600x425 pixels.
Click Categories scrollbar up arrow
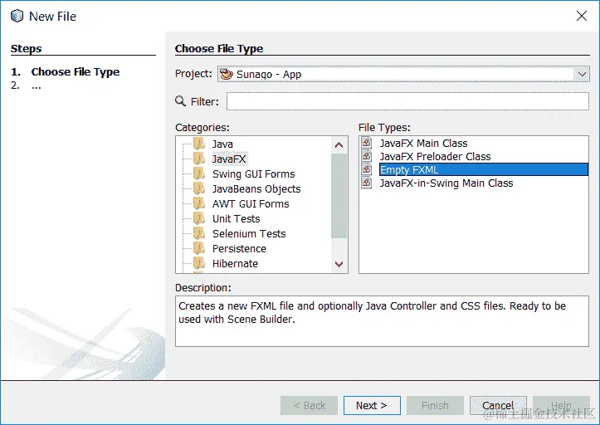339,144
